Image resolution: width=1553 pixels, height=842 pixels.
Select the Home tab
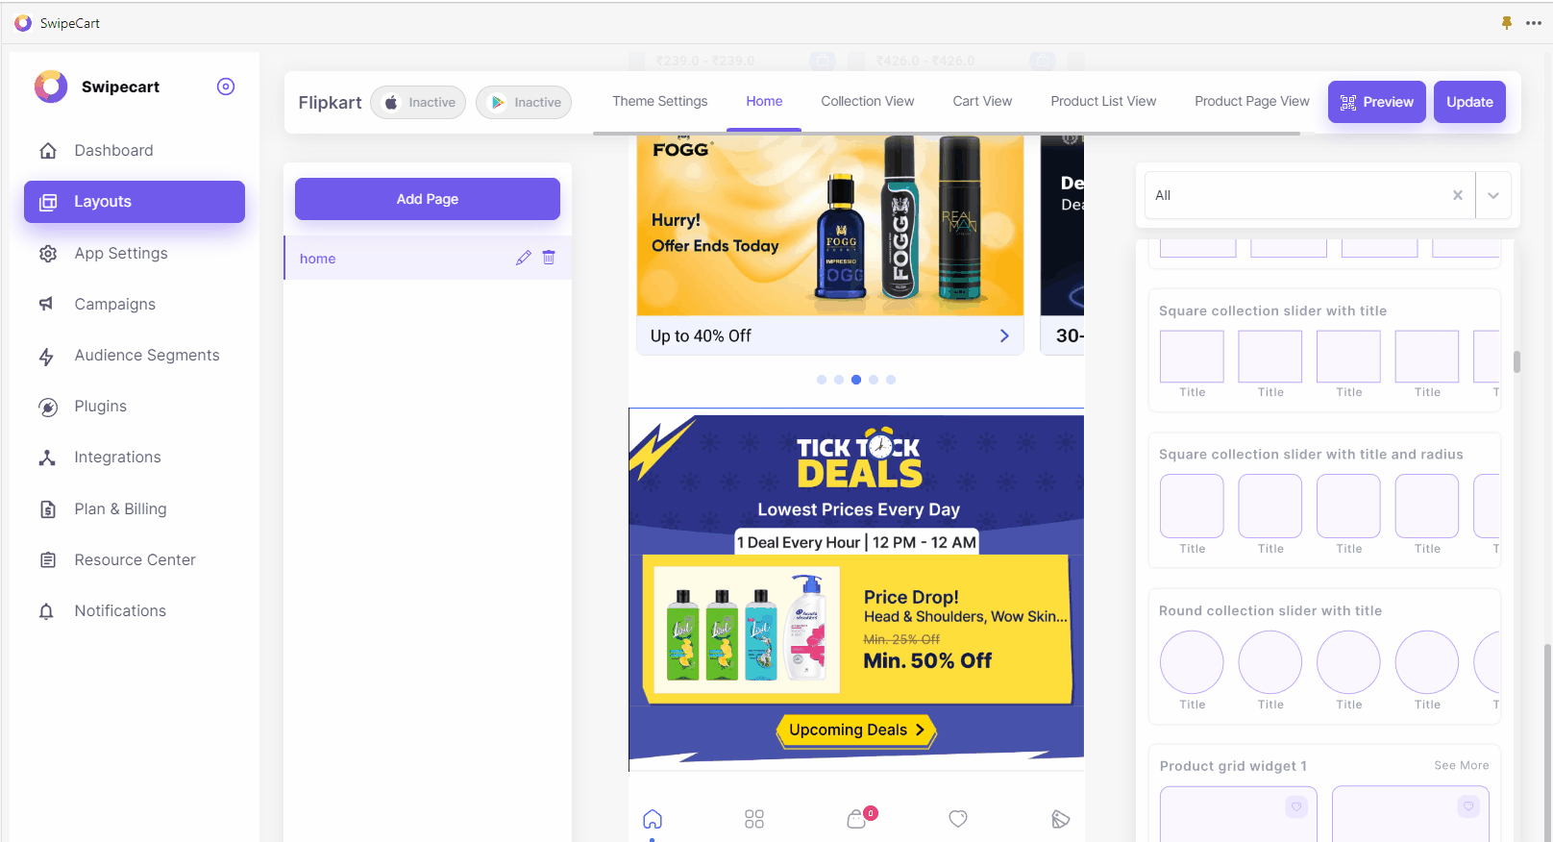pos(764,102)
